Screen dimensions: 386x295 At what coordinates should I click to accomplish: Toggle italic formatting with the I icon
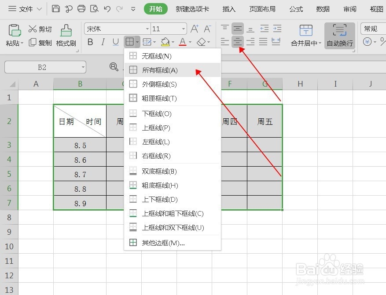(x=102, y=42)
